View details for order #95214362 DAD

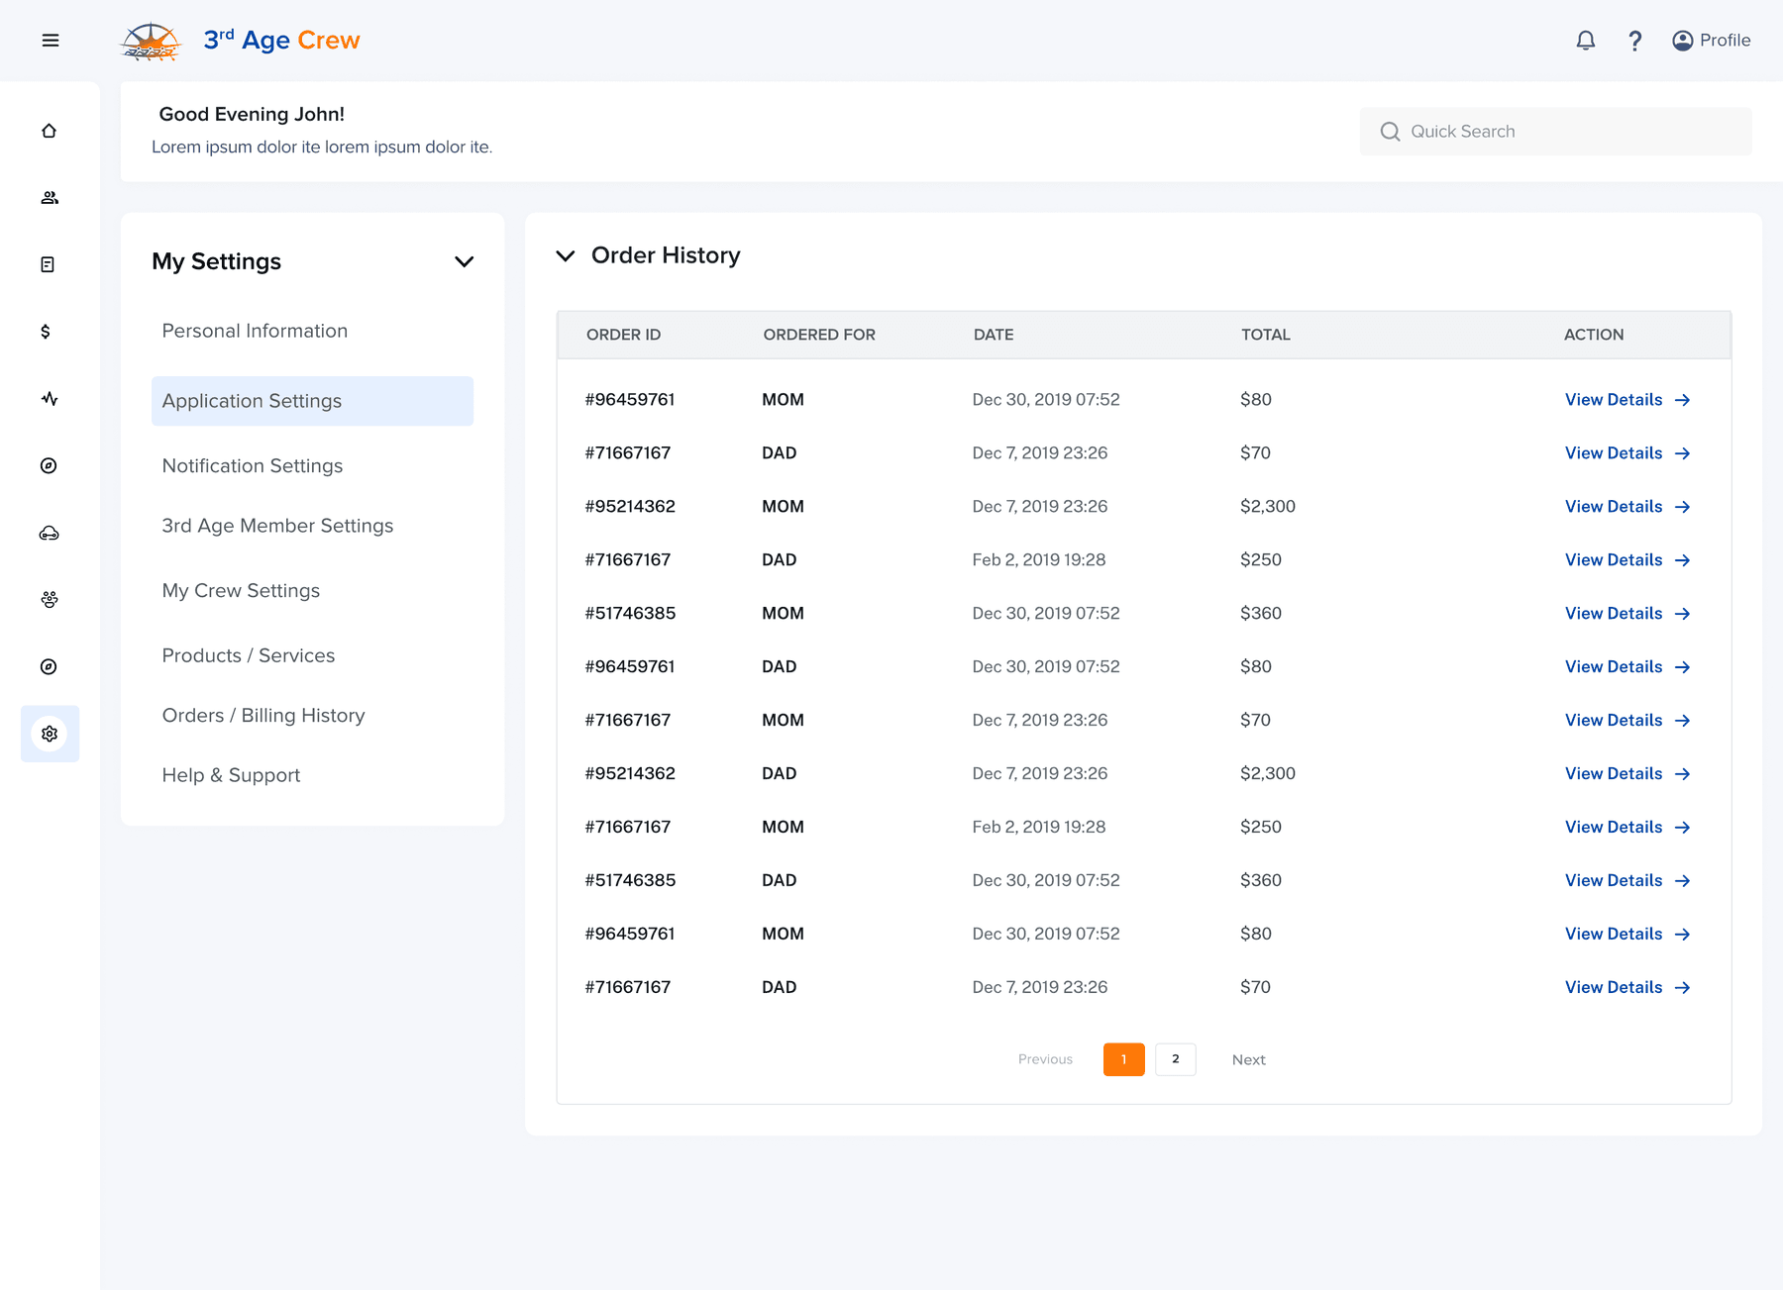(1627, 774)
